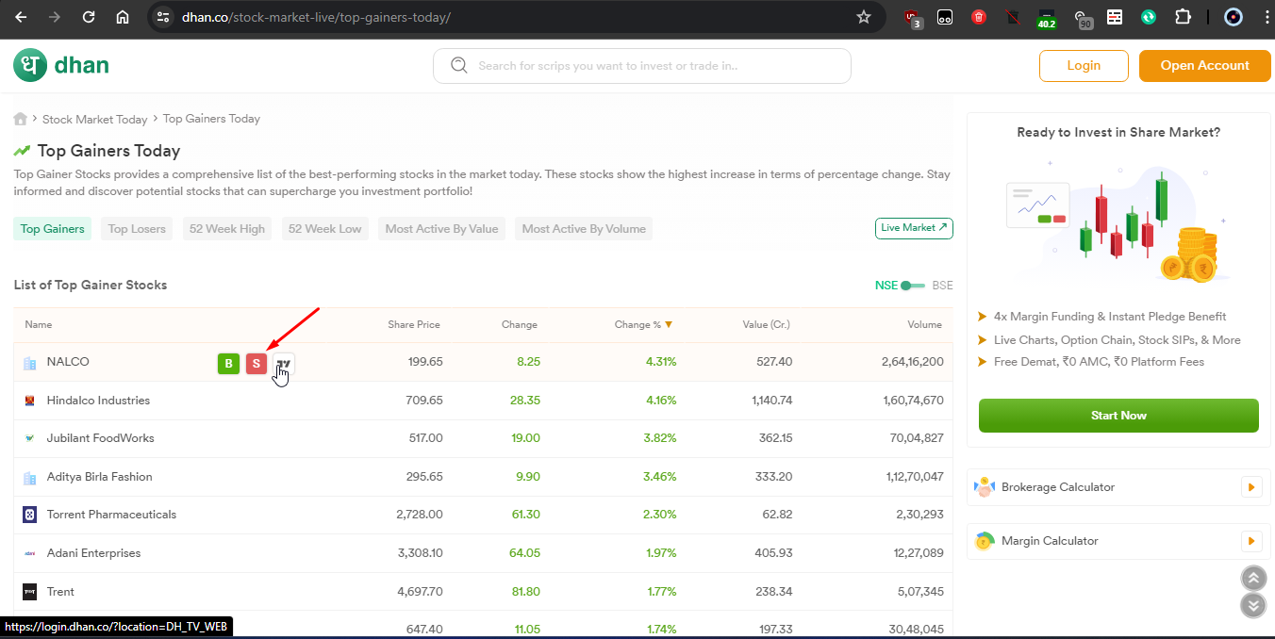This screenshot has height=639, width=1275.
Task: Go to Stock Market Today breadcrumb
Action: (x=94, y=119)
